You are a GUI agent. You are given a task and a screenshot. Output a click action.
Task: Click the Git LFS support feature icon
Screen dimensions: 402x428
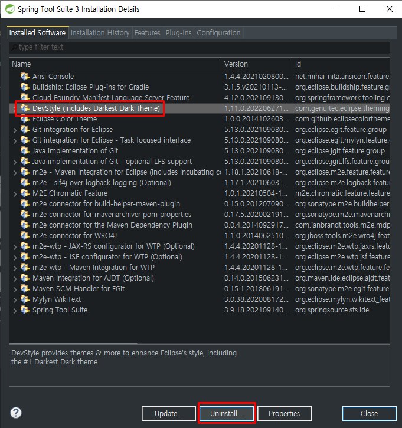pyautogui.click(x=25, y=162)
